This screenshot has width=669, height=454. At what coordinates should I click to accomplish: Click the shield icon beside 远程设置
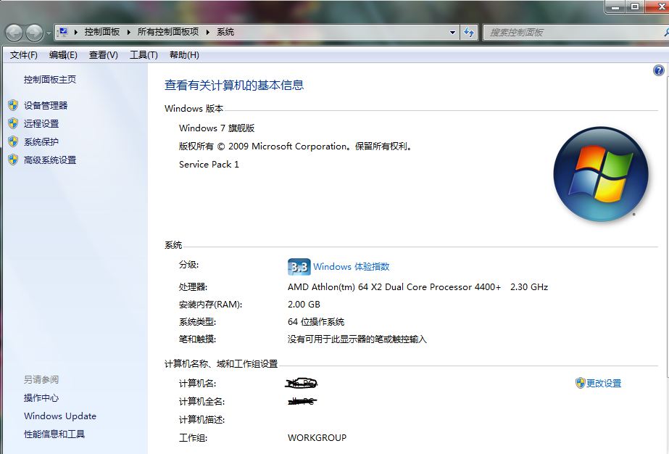click(x=13, y=123)
